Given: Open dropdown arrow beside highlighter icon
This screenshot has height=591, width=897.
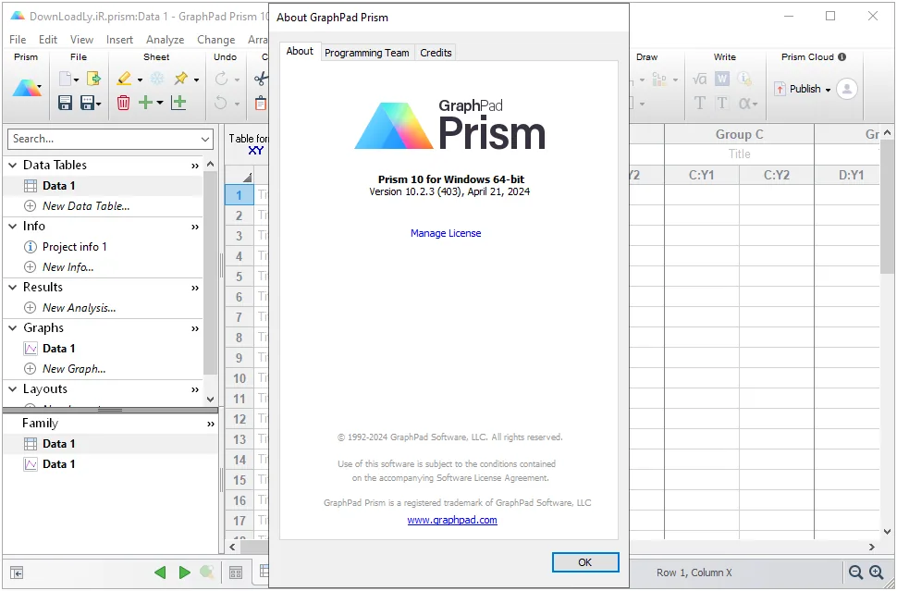Looking at the screenshot, I should pyautogui.click(x=140, y=80).
